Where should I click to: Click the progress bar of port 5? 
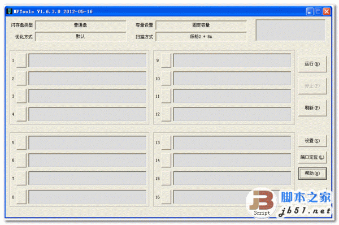(x=88, y=142)
